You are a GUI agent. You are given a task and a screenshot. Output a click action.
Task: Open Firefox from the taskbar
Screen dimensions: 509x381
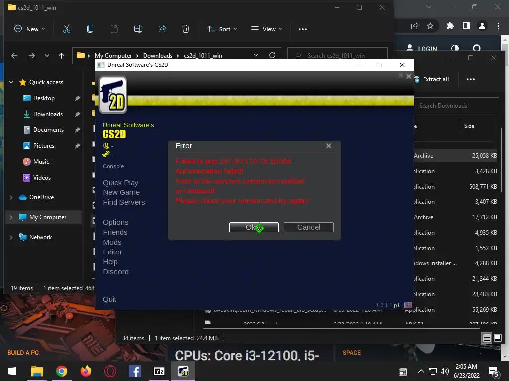(85, 371)
